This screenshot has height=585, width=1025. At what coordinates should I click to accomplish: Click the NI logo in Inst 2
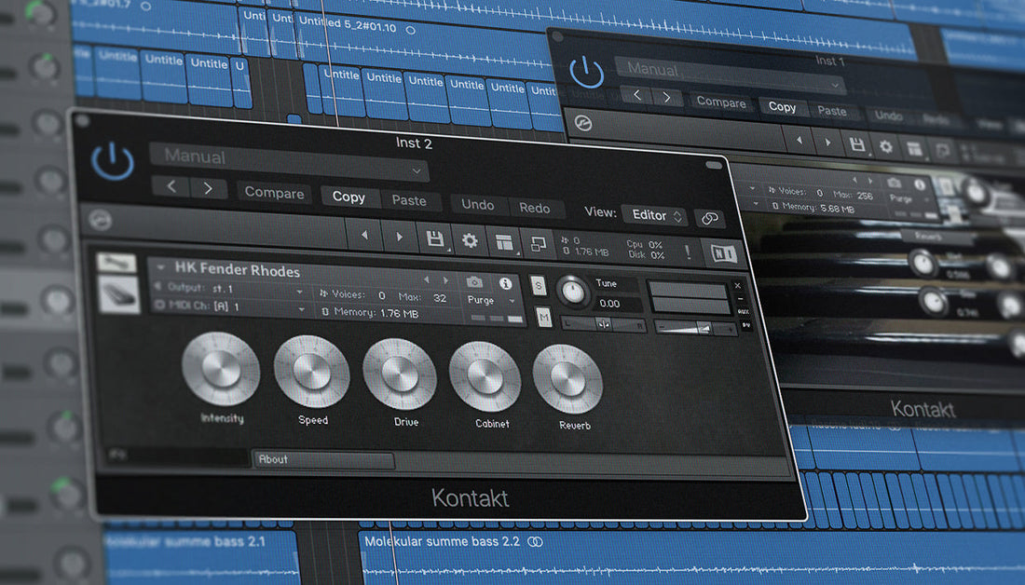[723, 253]
